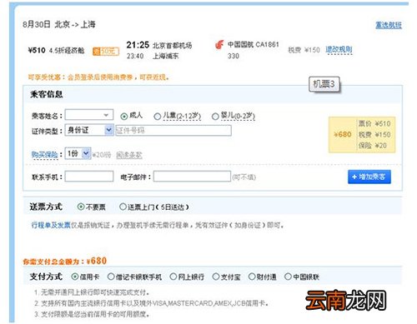
Task: Click the 购买保险 insurance link
Action: pos(44,155)
